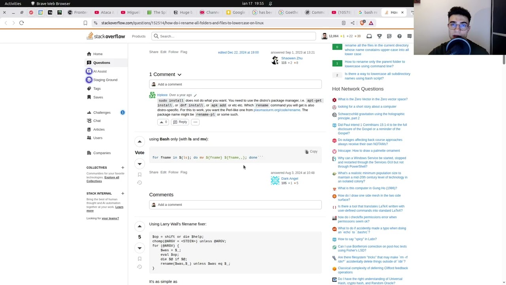Switch to the 'Huge b' browser tab
Screen dimensions: 506x285
[x=183, y=12]
